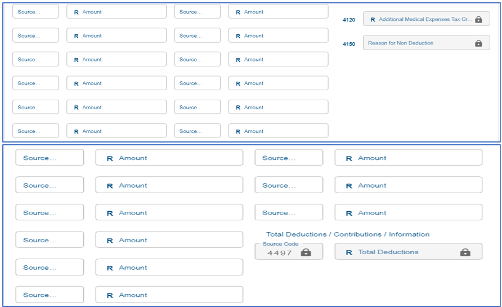Click the 4150 code label

pyautogui.click(x=349, y=44)
